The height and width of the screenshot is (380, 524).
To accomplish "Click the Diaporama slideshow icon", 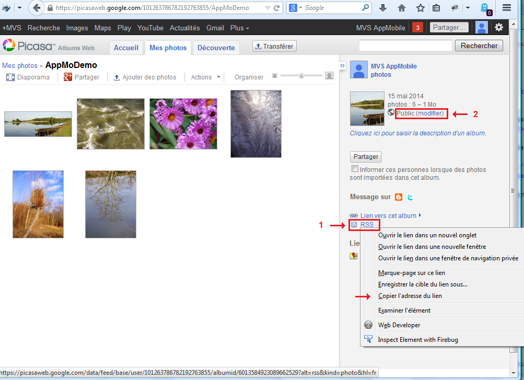I will [x=10, y=77].
